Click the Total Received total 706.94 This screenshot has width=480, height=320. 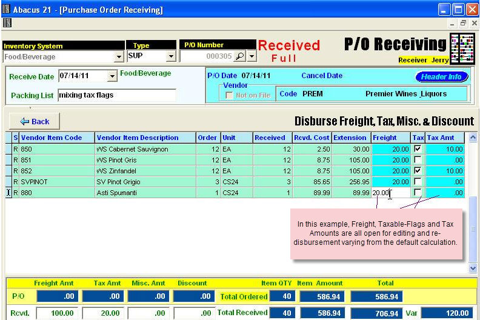376,313
